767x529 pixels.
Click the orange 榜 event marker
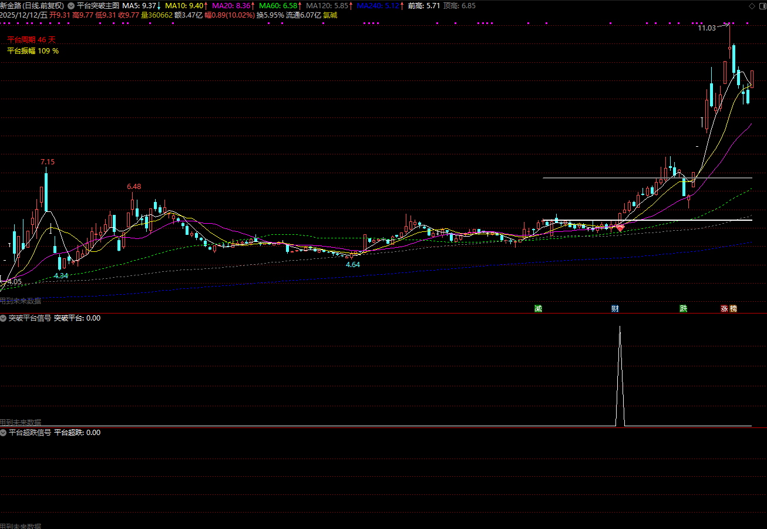(x=733, y=308)
